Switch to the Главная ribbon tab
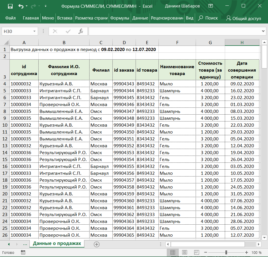This screenshot has width=268, height=257. pyautogui.click(x=31, y=18)
